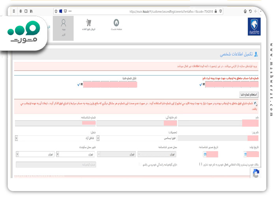The height and width of the screenshot is (197, 276).
Task: Click the person icon in تکمیل اطلاعات شخصی
Action: coord(256,54)
